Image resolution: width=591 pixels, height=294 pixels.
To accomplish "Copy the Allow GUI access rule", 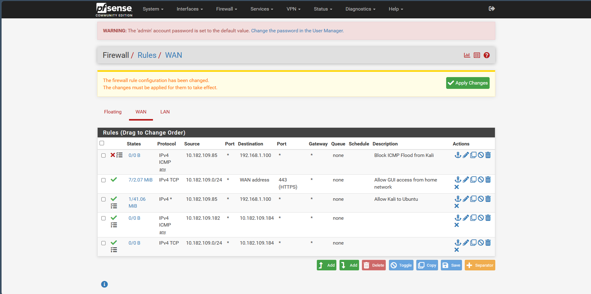I will [x=473, y=180].
